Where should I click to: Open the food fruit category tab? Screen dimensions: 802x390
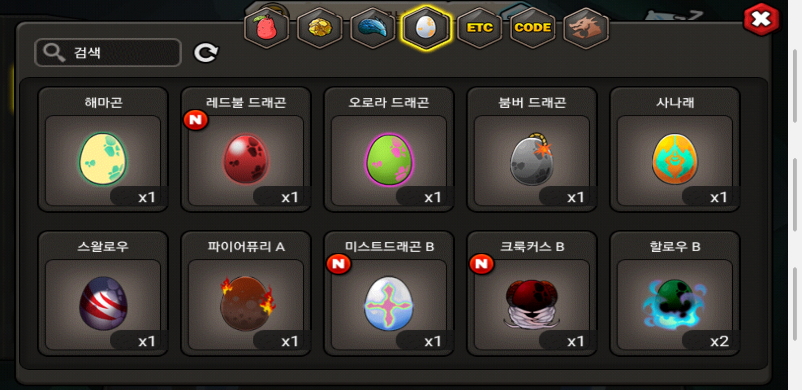266,28
